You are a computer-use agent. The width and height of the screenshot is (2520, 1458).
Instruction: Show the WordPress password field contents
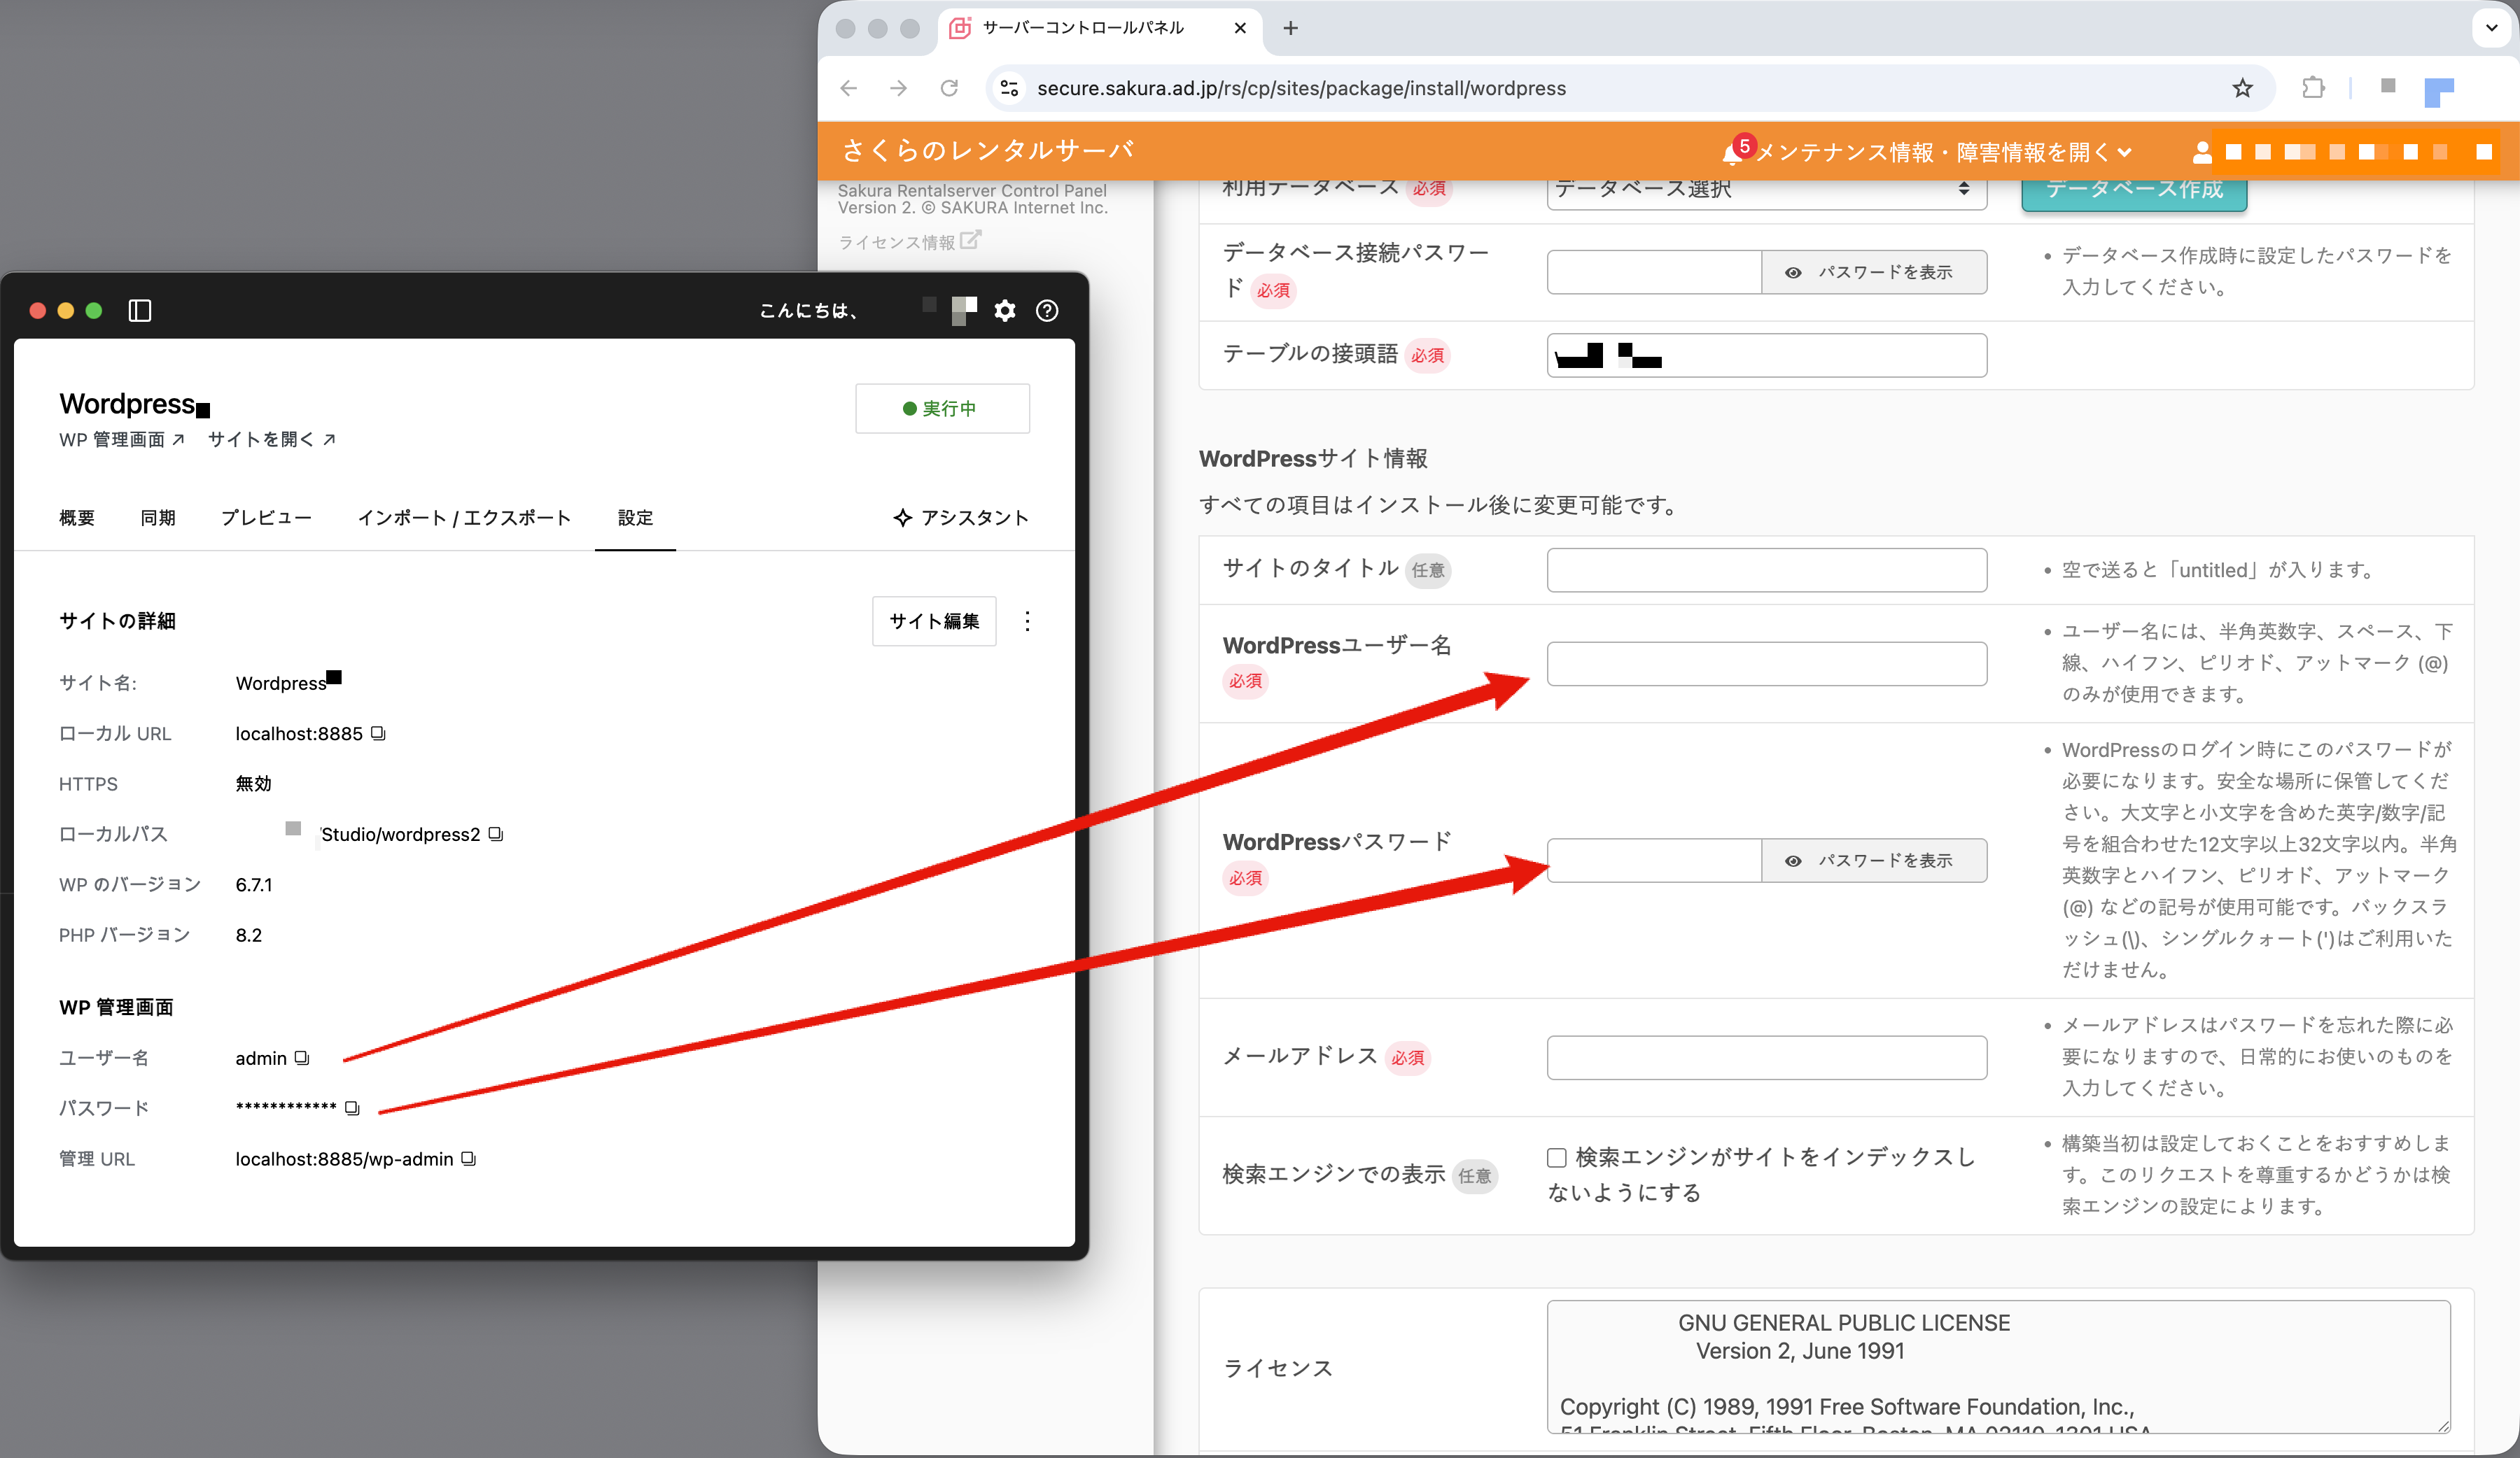tap(1873, 861)
